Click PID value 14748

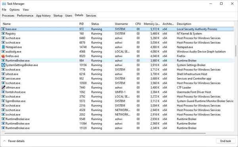83,47
